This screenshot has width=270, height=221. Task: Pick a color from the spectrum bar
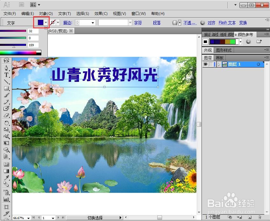tap(21, 53)
